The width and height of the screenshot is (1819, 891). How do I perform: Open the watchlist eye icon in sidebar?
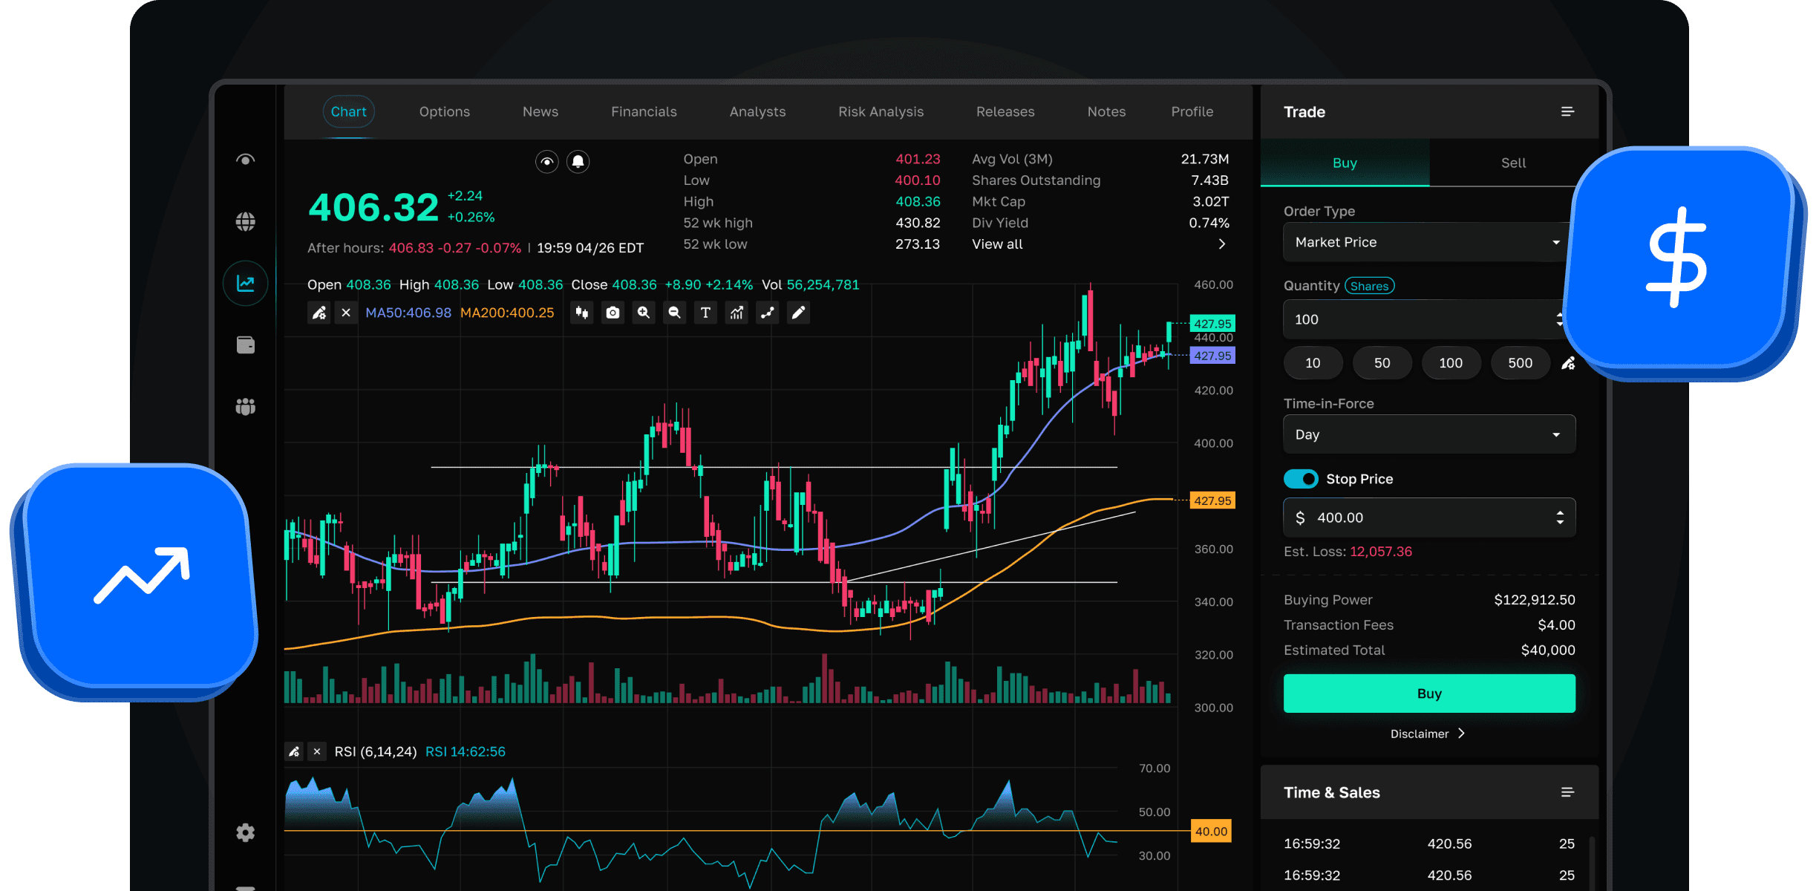pos(245,160)
